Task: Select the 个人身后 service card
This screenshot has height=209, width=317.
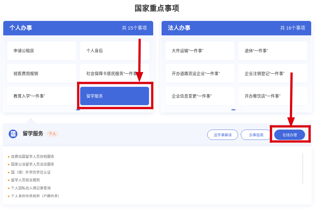Action: coord(114,51)
